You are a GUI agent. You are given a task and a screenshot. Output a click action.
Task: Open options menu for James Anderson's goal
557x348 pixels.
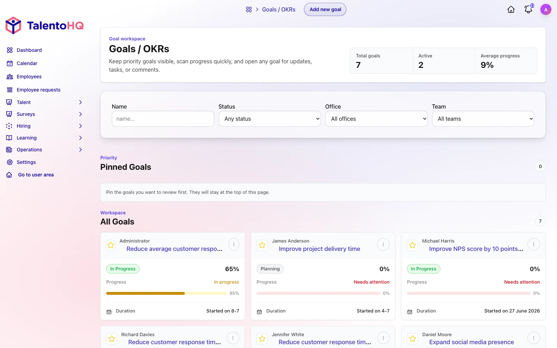click(x=383, y=244)
